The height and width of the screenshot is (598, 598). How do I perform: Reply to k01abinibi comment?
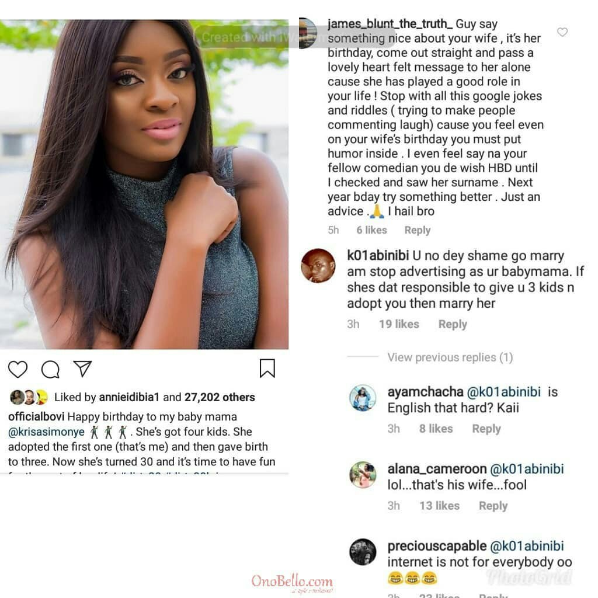(x=453, y=324)
